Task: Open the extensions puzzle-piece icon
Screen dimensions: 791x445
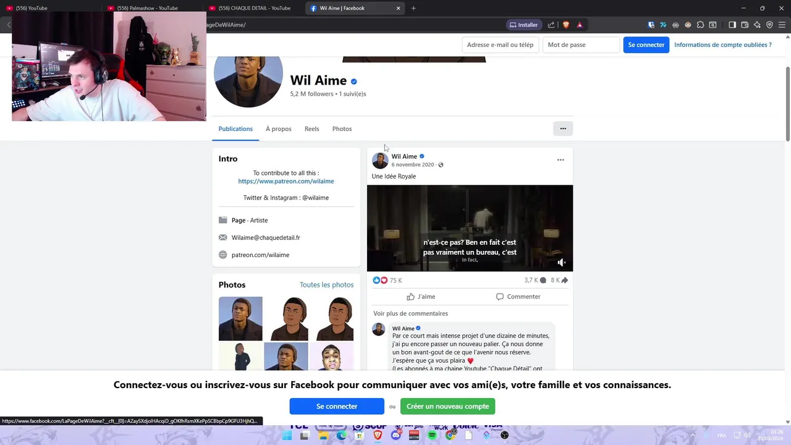Action: (700, 25)
